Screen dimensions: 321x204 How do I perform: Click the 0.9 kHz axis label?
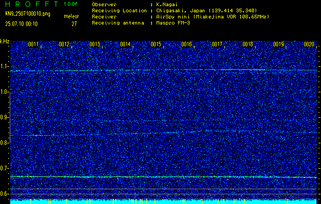click(x=5, y=117)
